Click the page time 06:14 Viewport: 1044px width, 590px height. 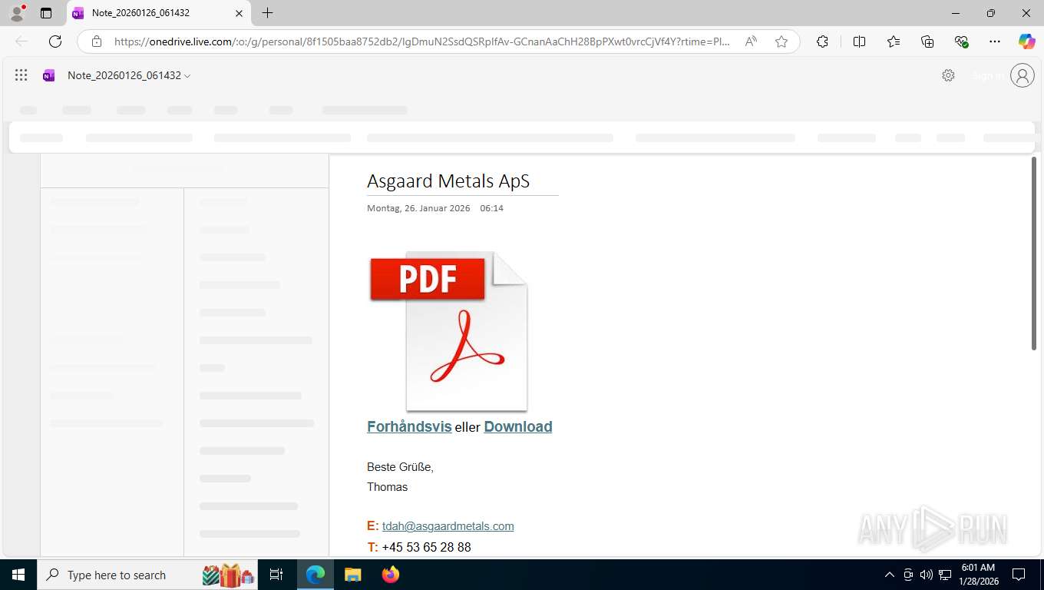click(491, 208)
